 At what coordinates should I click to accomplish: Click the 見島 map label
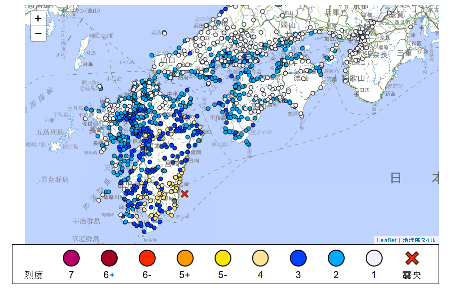click(x=156, y=32)
